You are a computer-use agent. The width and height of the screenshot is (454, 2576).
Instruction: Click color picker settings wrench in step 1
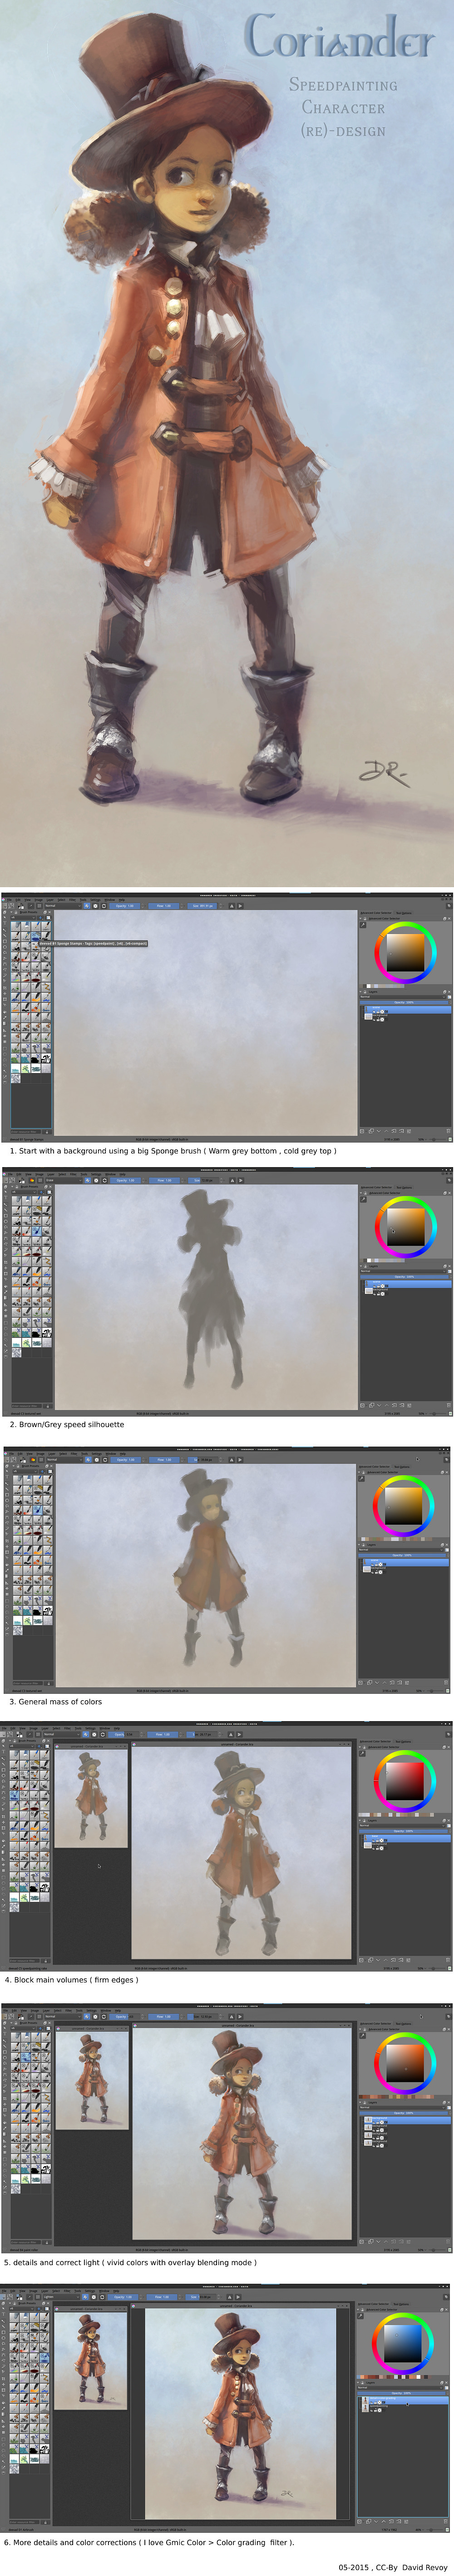pos(363,925)
